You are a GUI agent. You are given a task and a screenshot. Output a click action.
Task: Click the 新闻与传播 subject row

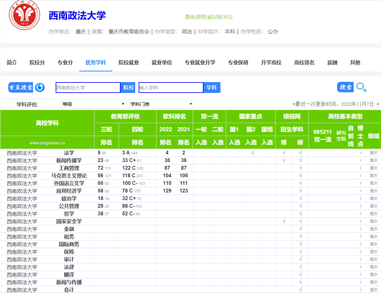pyautogui.click(x=190, y=282)
